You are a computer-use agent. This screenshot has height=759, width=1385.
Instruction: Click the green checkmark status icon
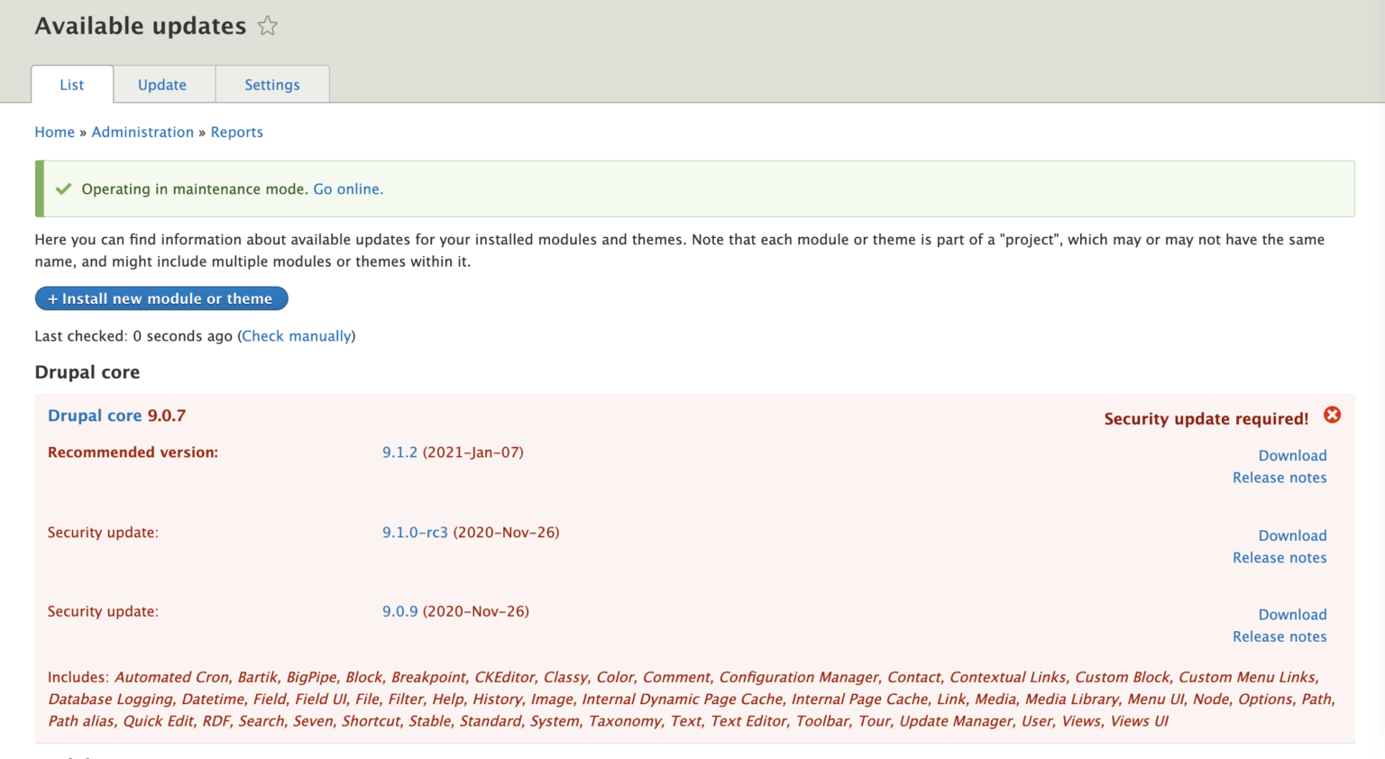click(62, 188)
